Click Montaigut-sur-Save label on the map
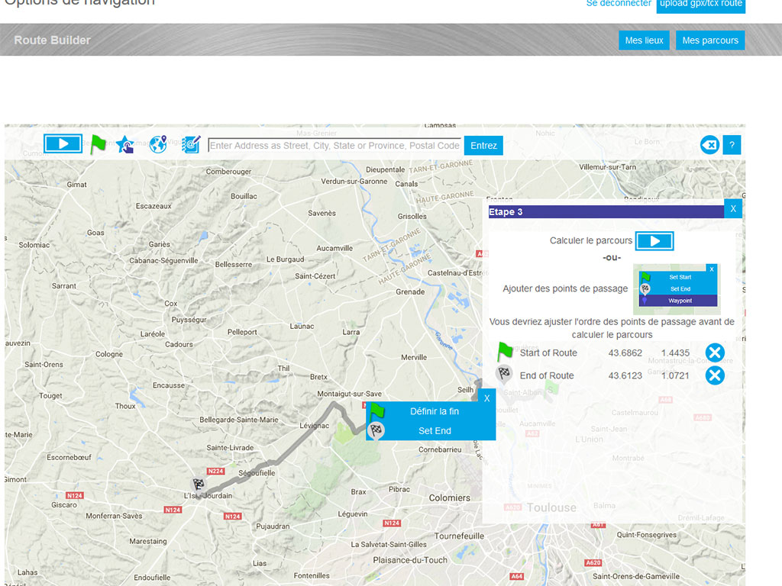Screen dimensions: 782x586 [x=349, y=394]
